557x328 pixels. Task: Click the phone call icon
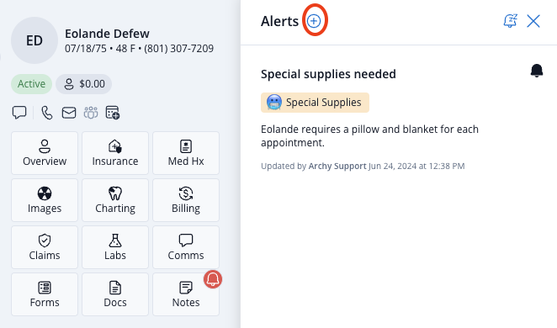[x=47, y=113]
